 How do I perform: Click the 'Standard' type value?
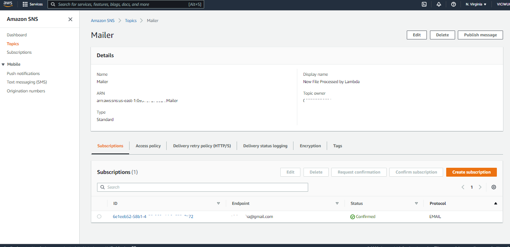click(x=105, y=119)
